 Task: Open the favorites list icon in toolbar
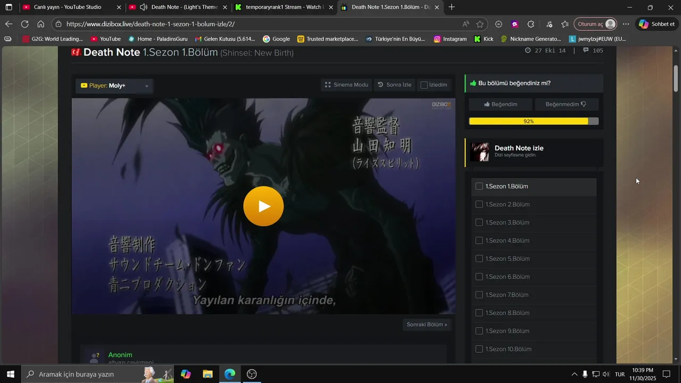click(565, 24)
